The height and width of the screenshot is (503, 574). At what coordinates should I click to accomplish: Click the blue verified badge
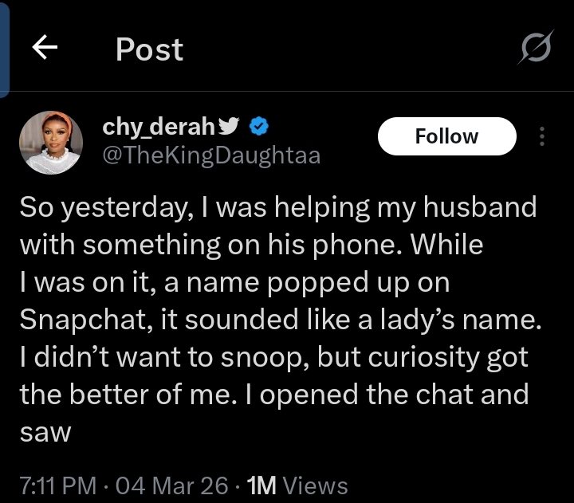(x=259, y=126)
